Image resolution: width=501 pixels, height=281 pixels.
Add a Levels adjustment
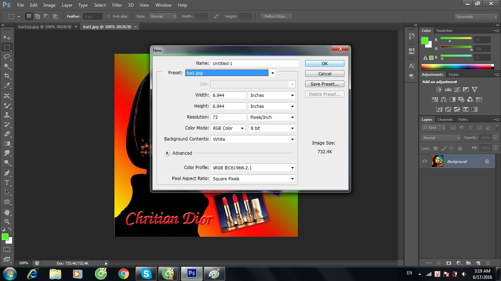[x=448, y=89]
